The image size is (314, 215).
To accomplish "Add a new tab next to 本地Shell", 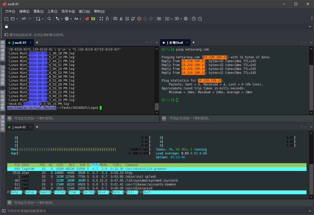I will 193,42.
